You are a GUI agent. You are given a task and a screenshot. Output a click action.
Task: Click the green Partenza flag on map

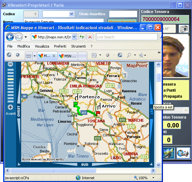tap(75, 104)
